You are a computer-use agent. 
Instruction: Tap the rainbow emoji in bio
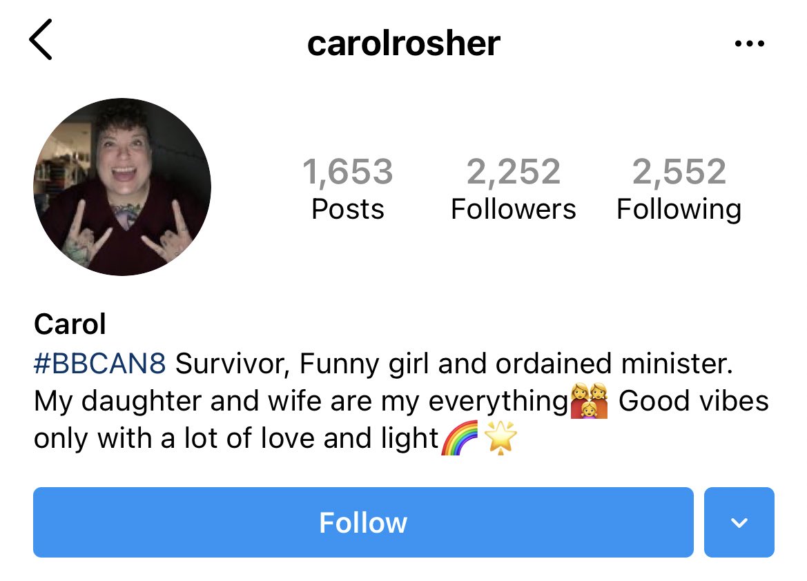(460, 438)
